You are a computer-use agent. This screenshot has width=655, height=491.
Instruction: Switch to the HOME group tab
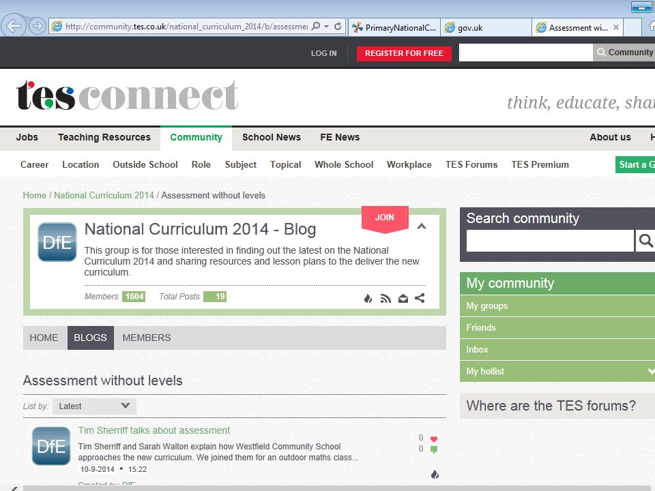click(44, 338)
